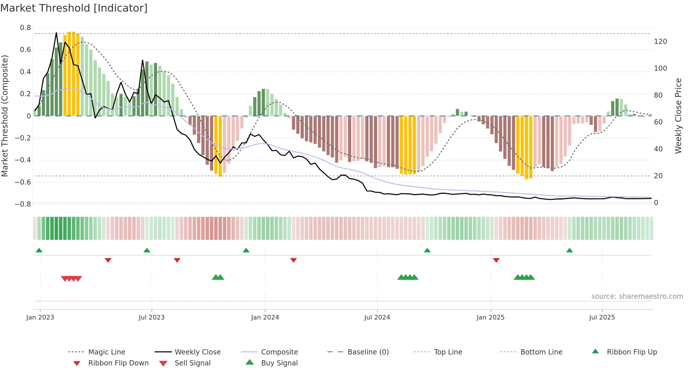Click the 0.8 left axis tick label
Image resolution: width=693 pixels, height=390 pixels.
coord(25,28)
